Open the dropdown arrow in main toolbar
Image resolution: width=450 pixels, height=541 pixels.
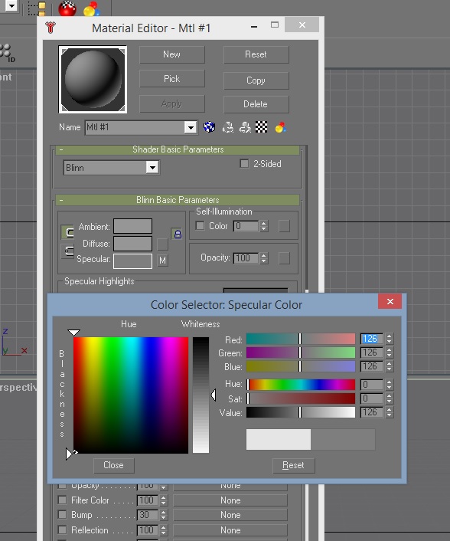11,6
